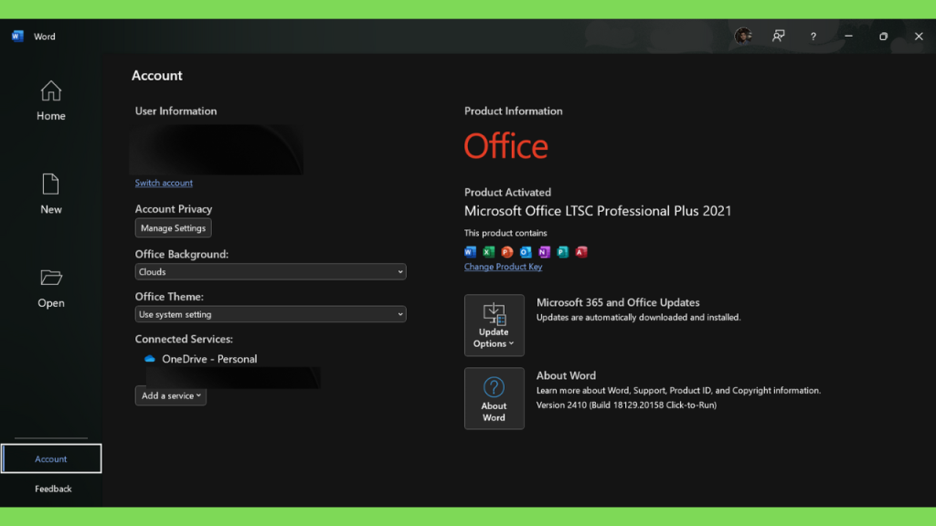This screenshot has height=526, width=936.
Task: Open the Office Background dropdown showing Clouds
Action: 271,272
